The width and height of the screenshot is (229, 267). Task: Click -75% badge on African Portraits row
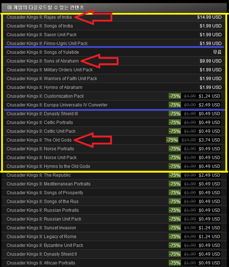pos(175,263)
